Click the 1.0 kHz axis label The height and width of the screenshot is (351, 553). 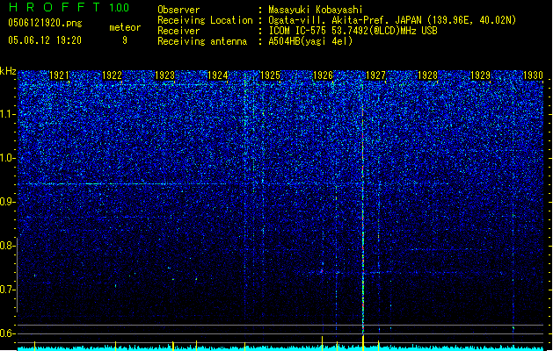tap(7, 158)
